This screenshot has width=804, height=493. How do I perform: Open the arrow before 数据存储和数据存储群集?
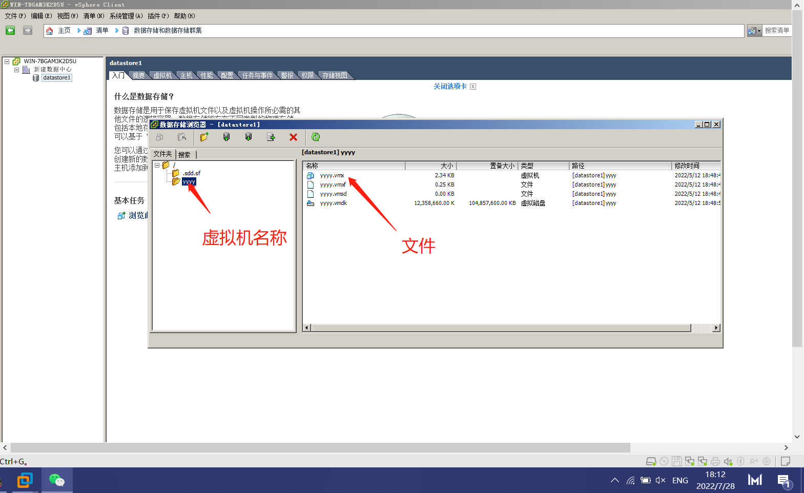pos(117,31)
